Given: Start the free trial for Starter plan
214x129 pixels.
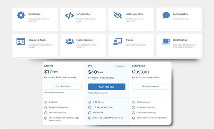Looking at the screenshot, I should [x=63, y=86].
